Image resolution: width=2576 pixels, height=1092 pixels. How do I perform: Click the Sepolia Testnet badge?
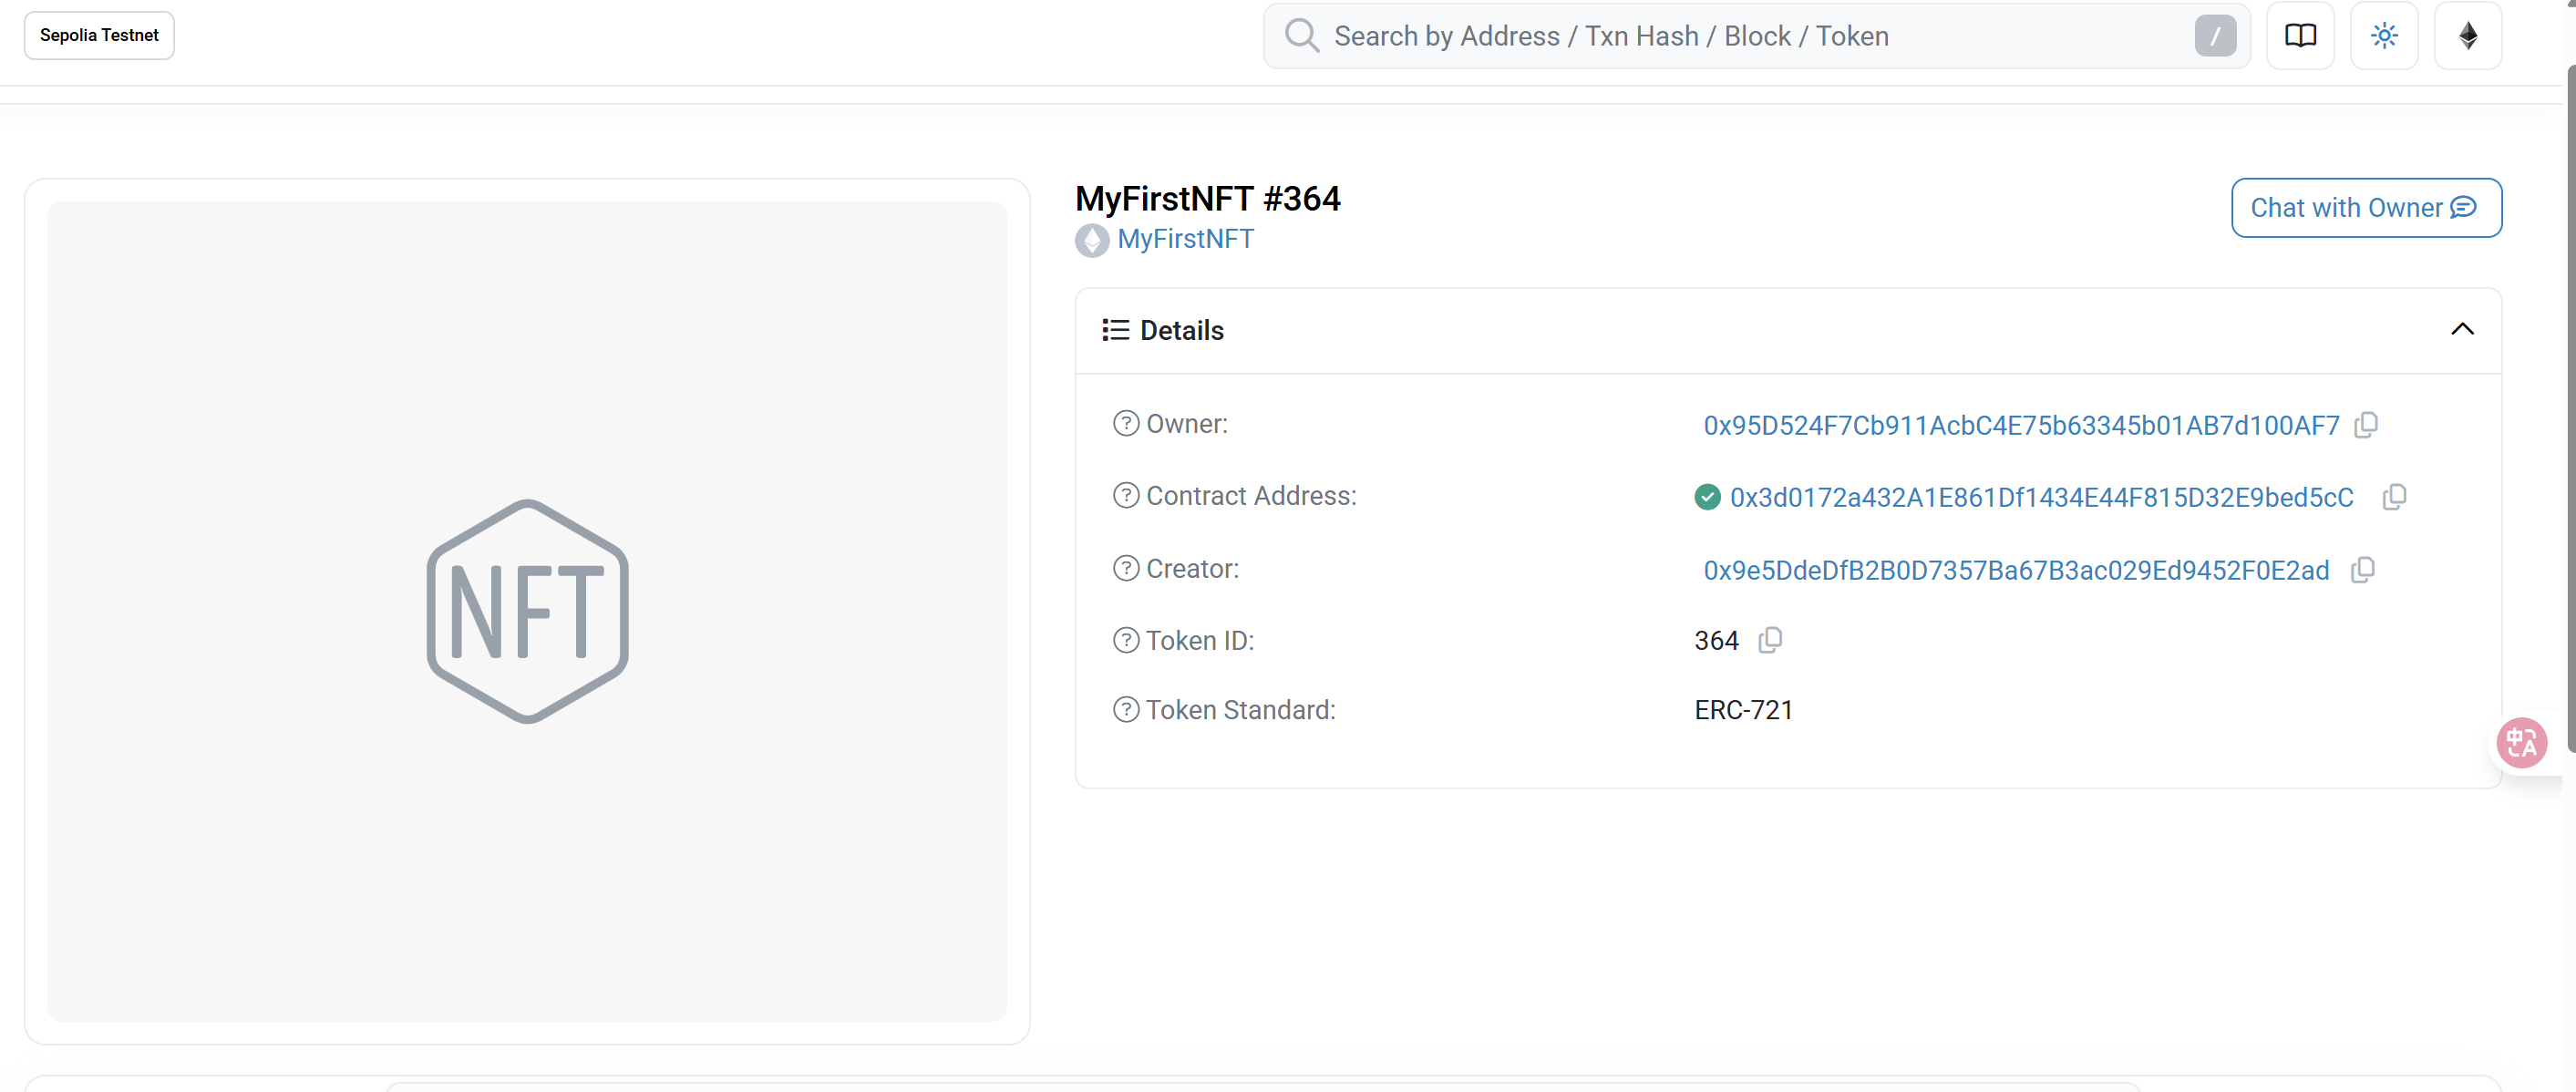pyautogui.click(x=99, y=36)
